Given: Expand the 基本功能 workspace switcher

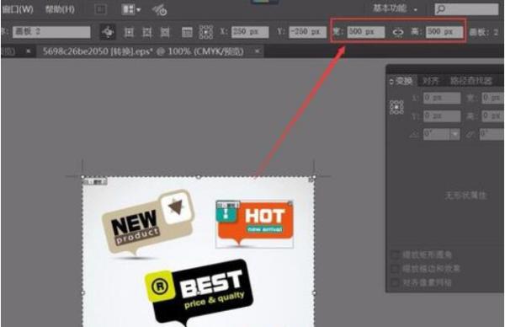Looking at the screenshot, I should [396, 8].
